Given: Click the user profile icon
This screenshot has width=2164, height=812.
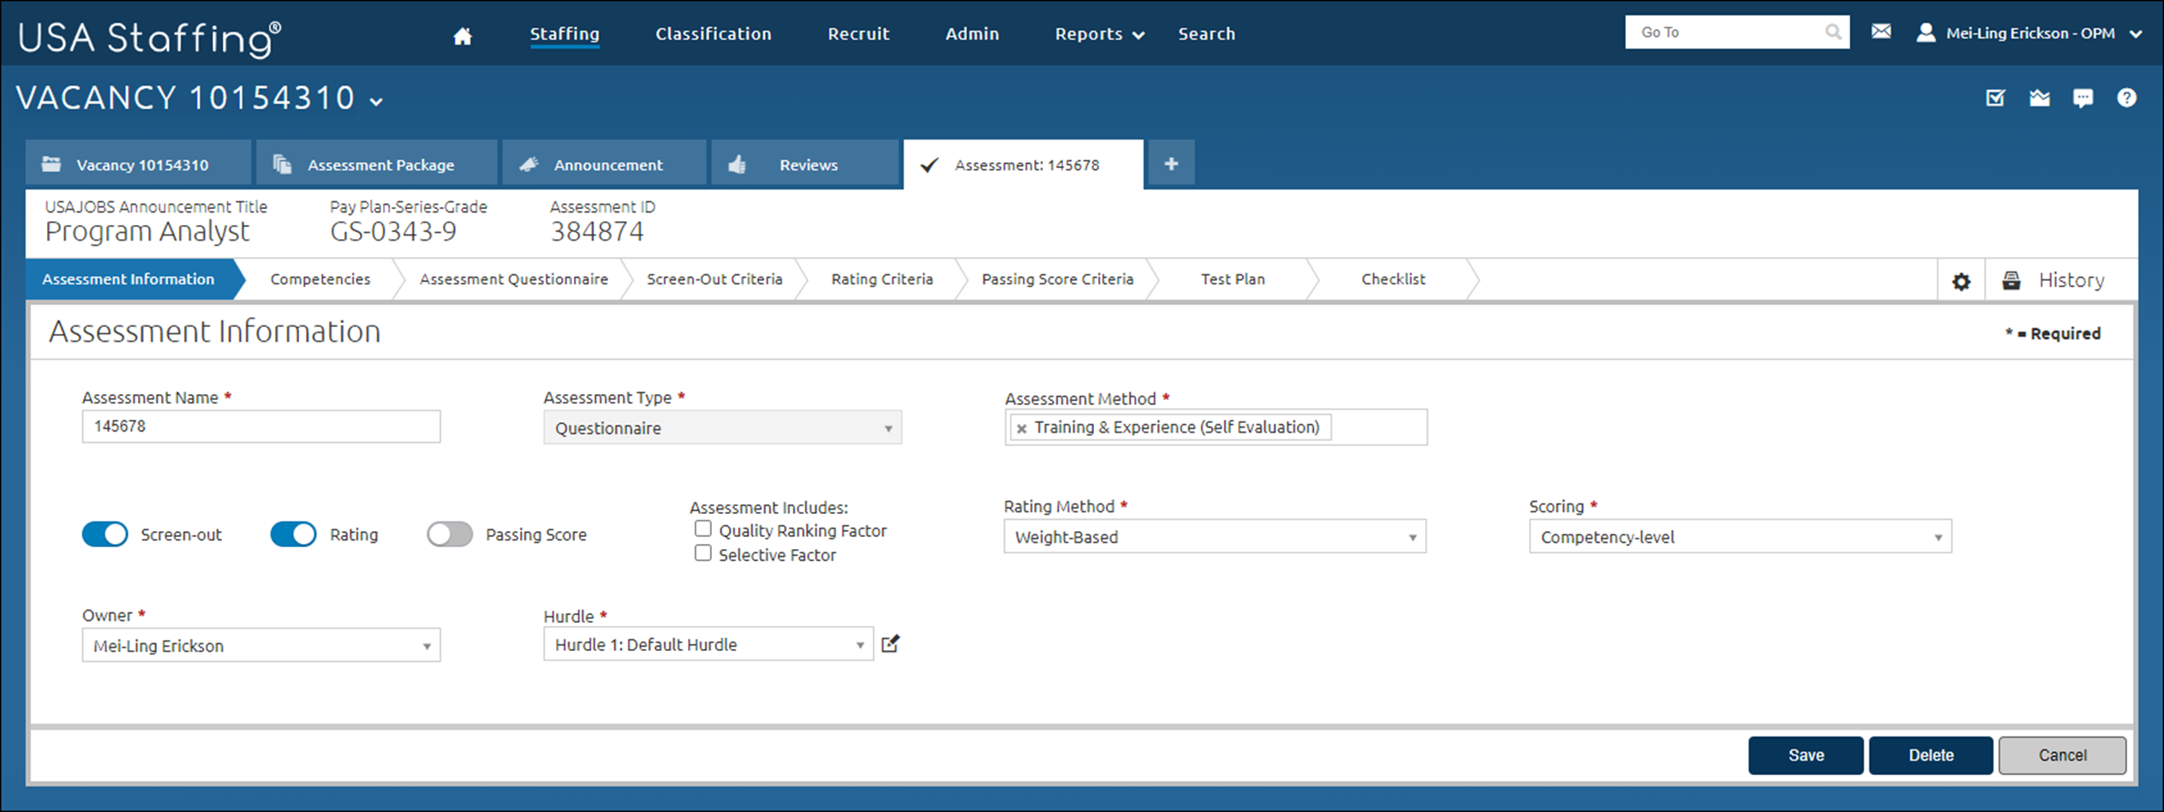Looking at the screenshot, I should (x=1925, y=33).
